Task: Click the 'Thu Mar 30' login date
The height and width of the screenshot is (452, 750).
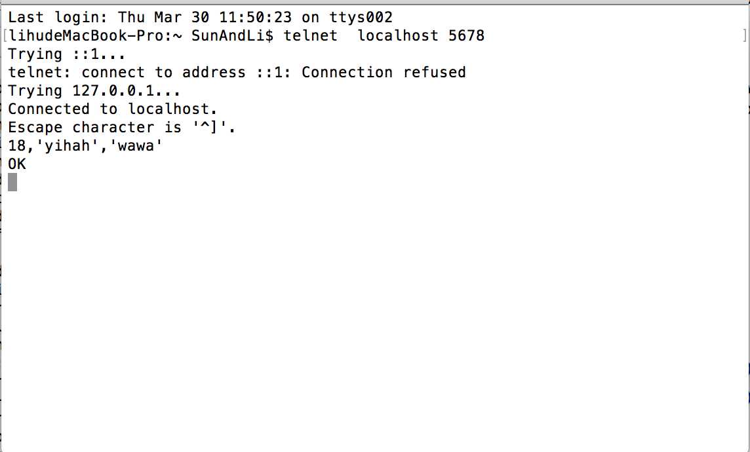Action: pos(163,18)
